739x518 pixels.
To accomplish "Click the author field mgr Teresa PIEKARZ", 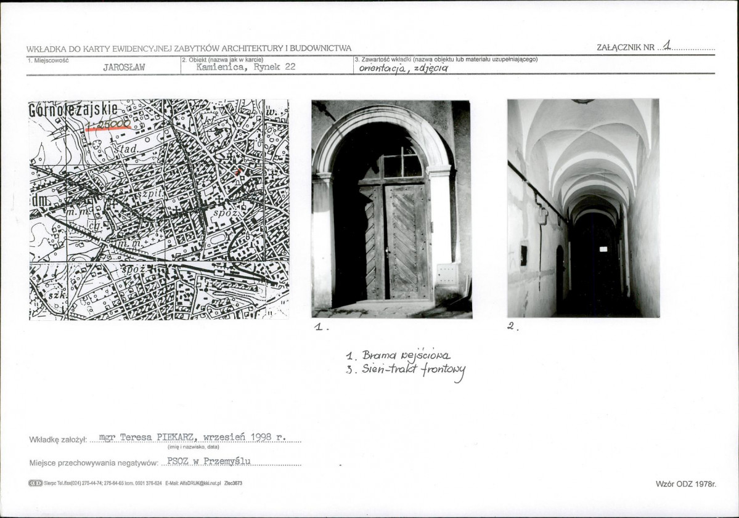I will 193,437.
